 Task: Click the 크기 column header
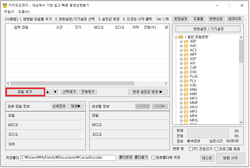[78, 27]
